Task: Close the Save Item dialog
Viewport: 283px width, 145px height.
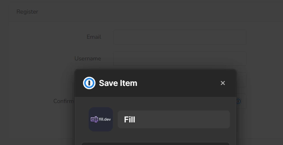Action: click(223, 83)
